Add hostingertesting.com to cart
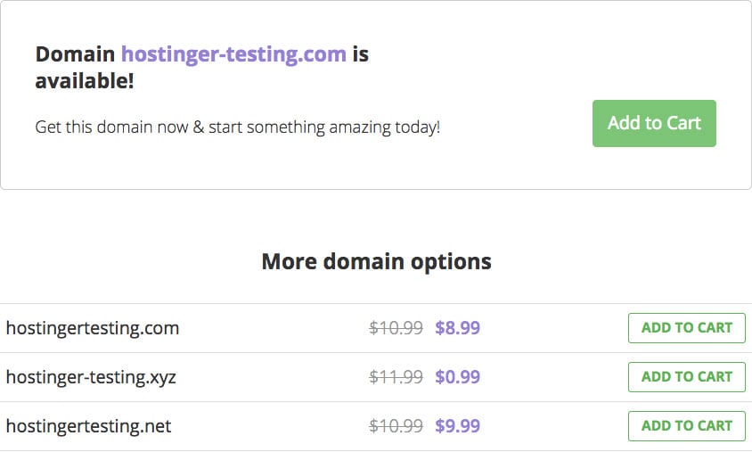Viewport: 752px width, 452px height. point(686,328)
